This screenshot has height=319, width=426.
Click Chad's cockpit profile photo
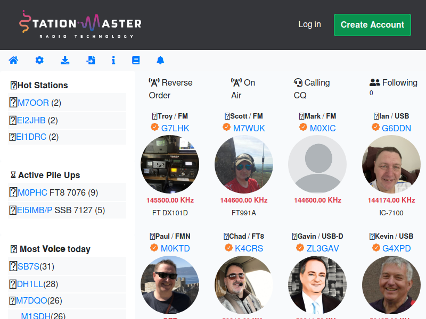pyautogui.click(x=244, y=285)
